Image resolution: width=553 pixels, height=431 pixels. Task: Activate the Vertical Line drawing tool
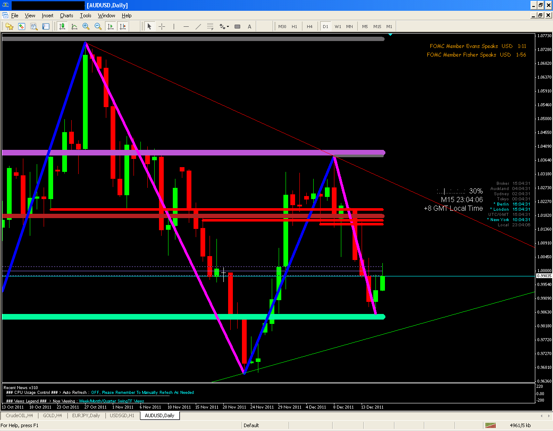click(174, 26)
